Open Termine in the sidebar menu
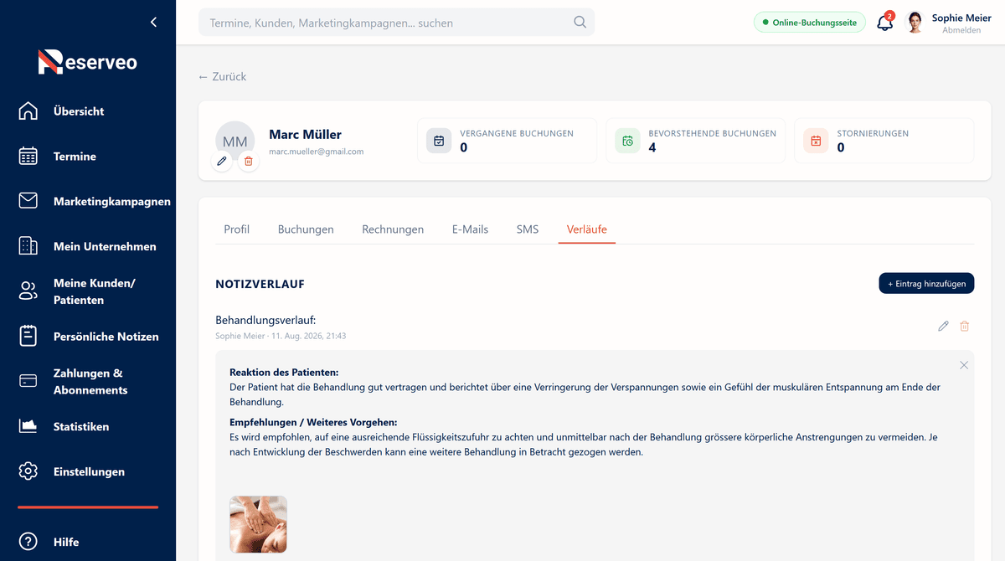The height and width of the screenshot is (561, 1005). (x=75, y=157)
